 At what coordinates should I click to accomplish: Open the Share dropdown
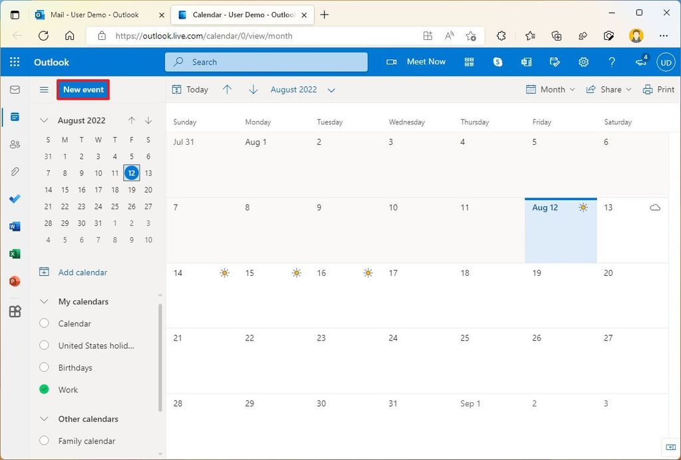[609, 90]
